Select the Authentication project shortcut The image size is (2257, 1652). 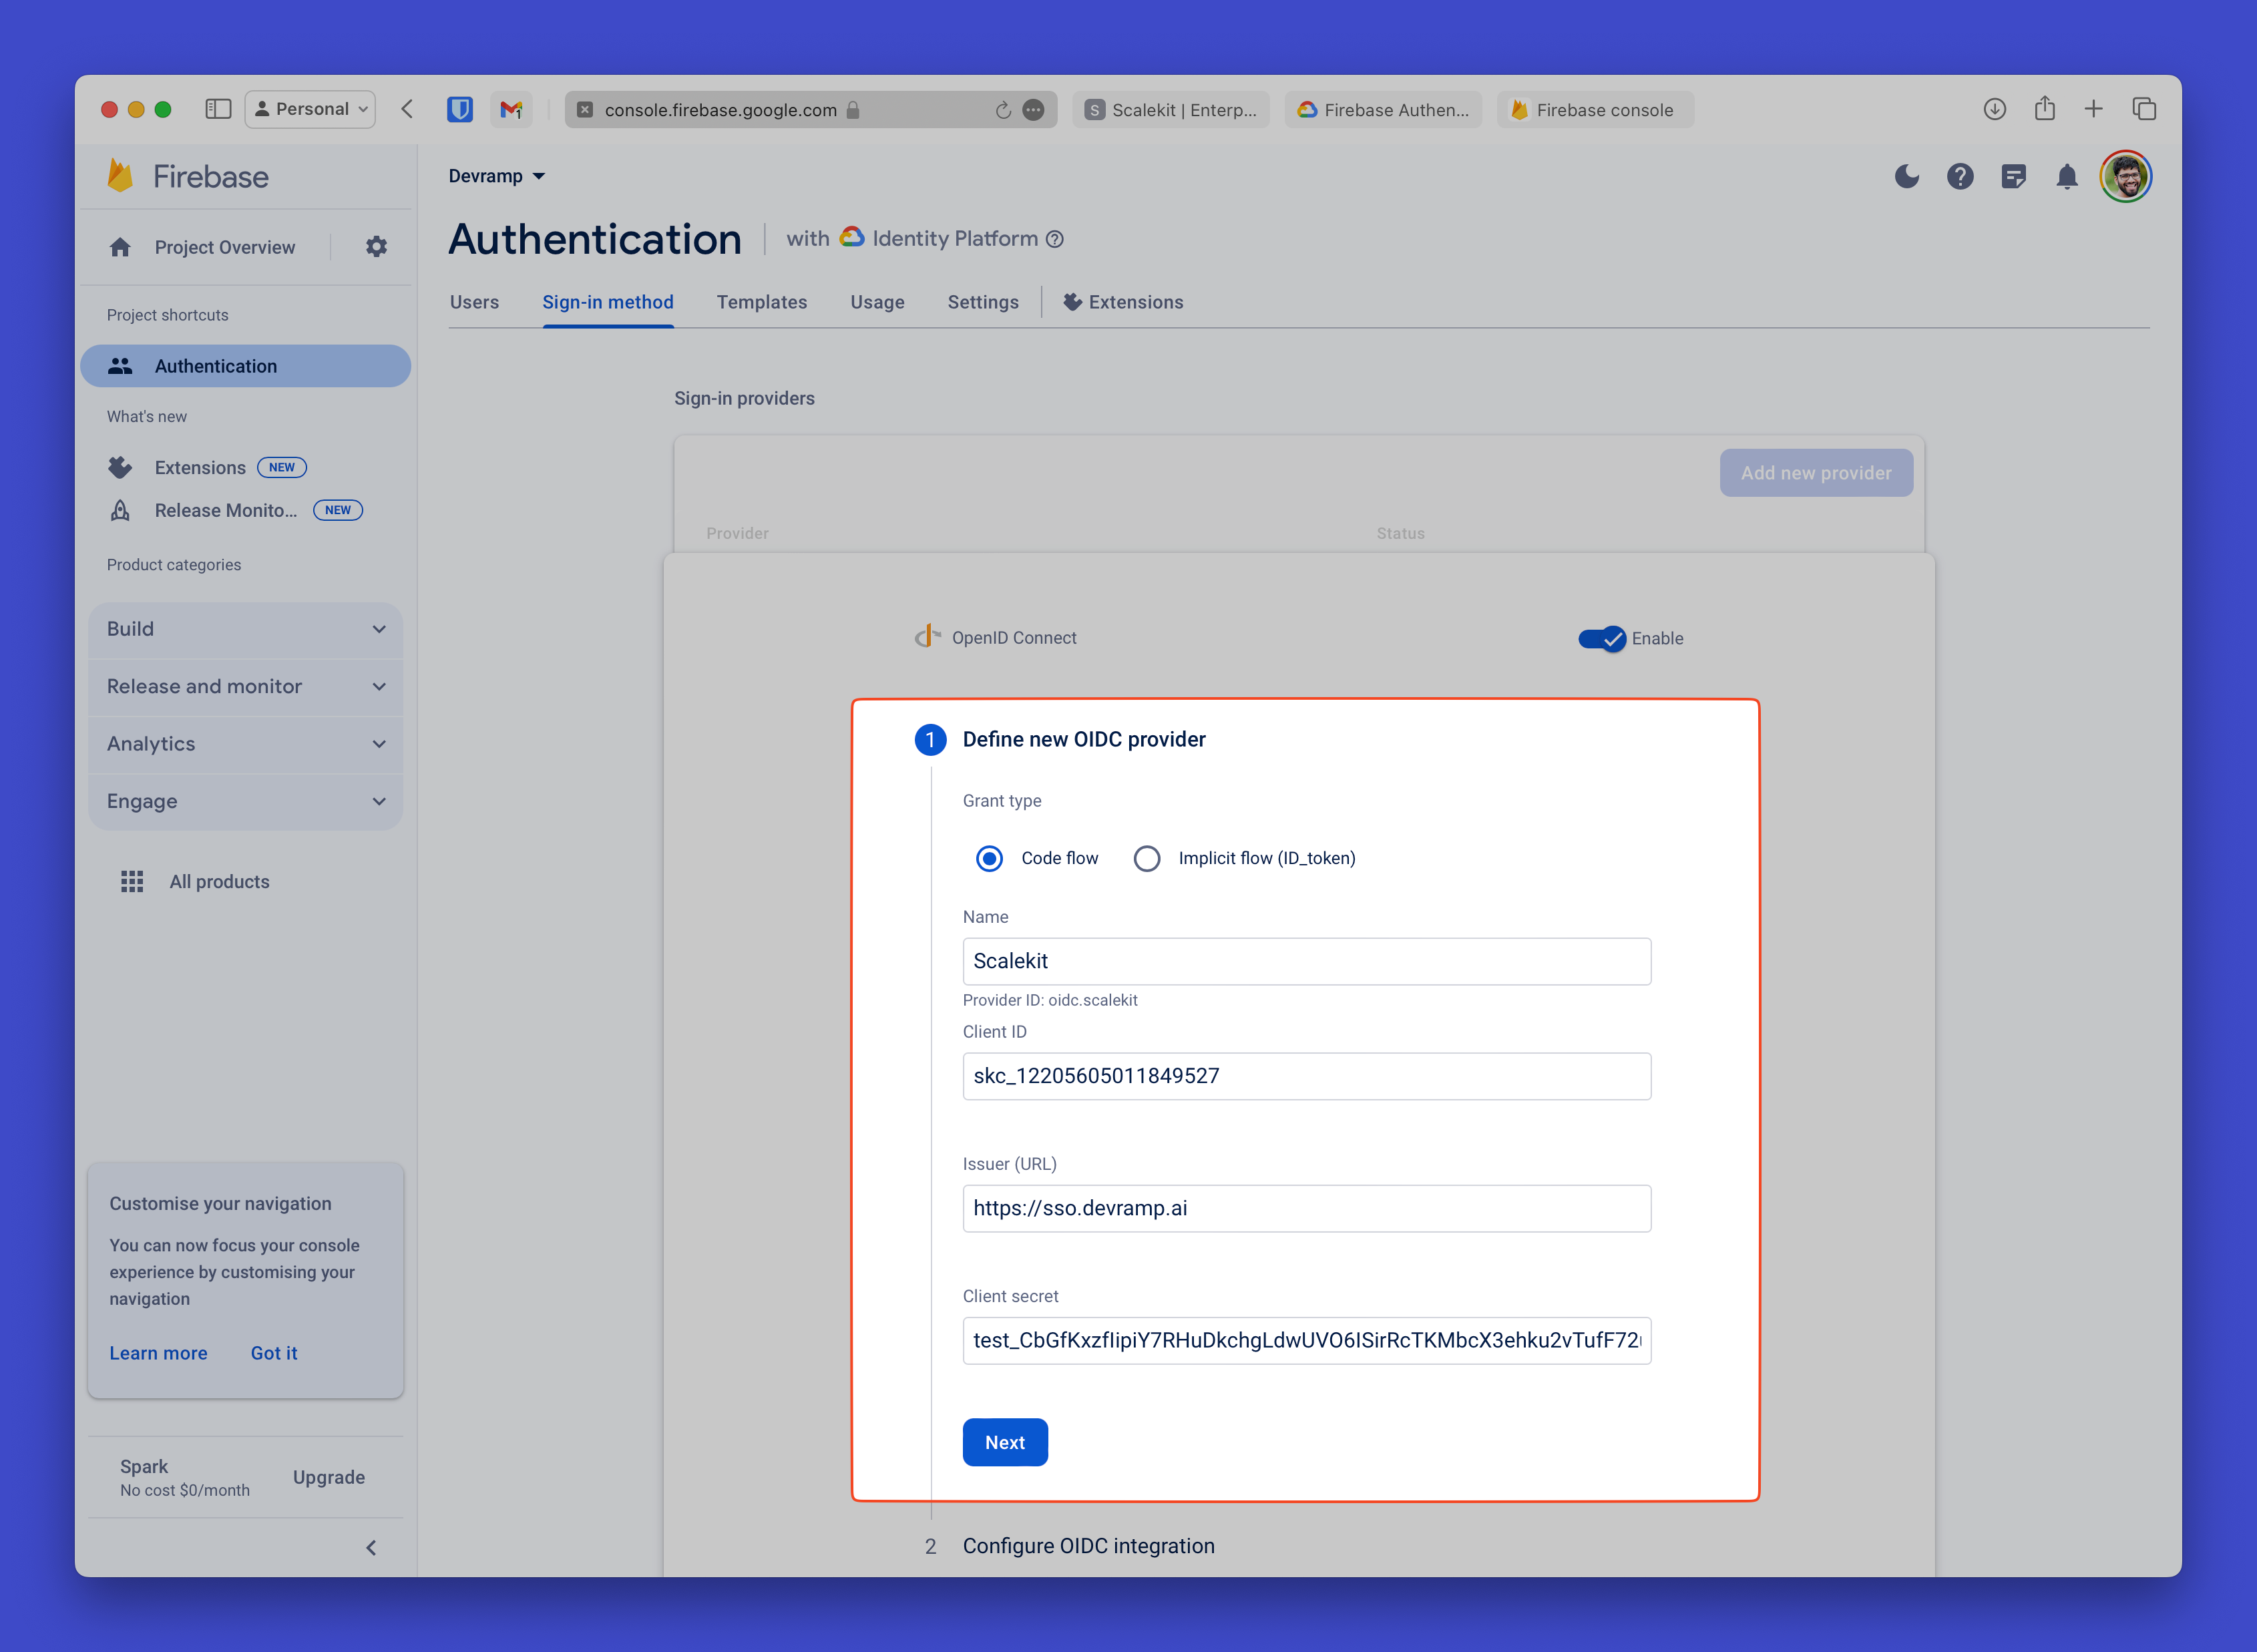(x=215, y=366)
